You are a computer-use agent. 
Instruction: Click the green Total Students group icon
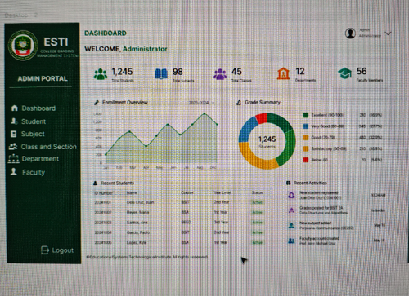click(x=101, y=74)
